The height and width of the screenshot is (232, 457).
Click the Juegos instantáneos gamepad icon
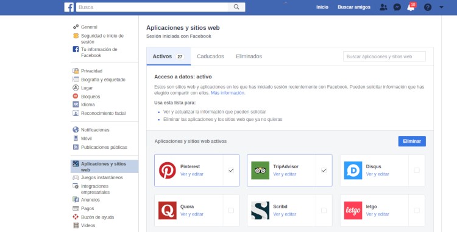pyautogui.click(x=76, y=177)
